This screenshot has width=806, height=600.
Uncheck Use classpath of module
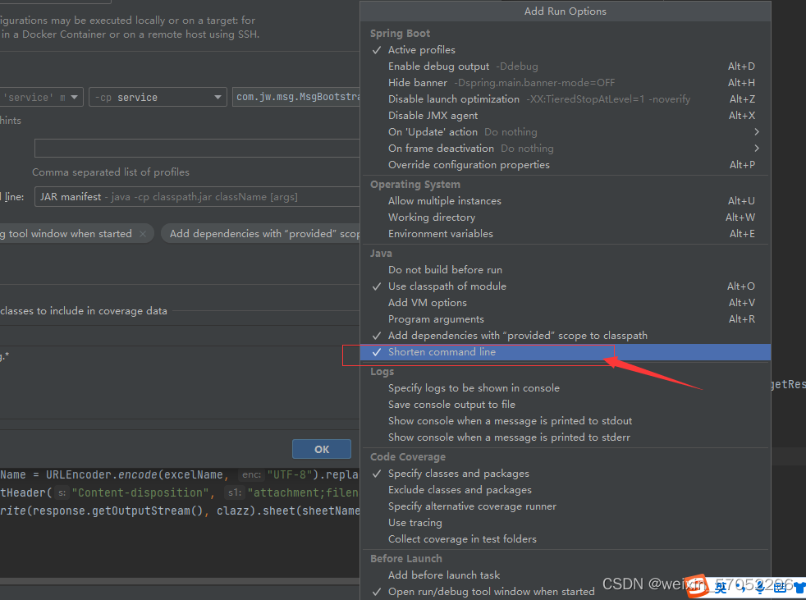(x=447, y=286)
